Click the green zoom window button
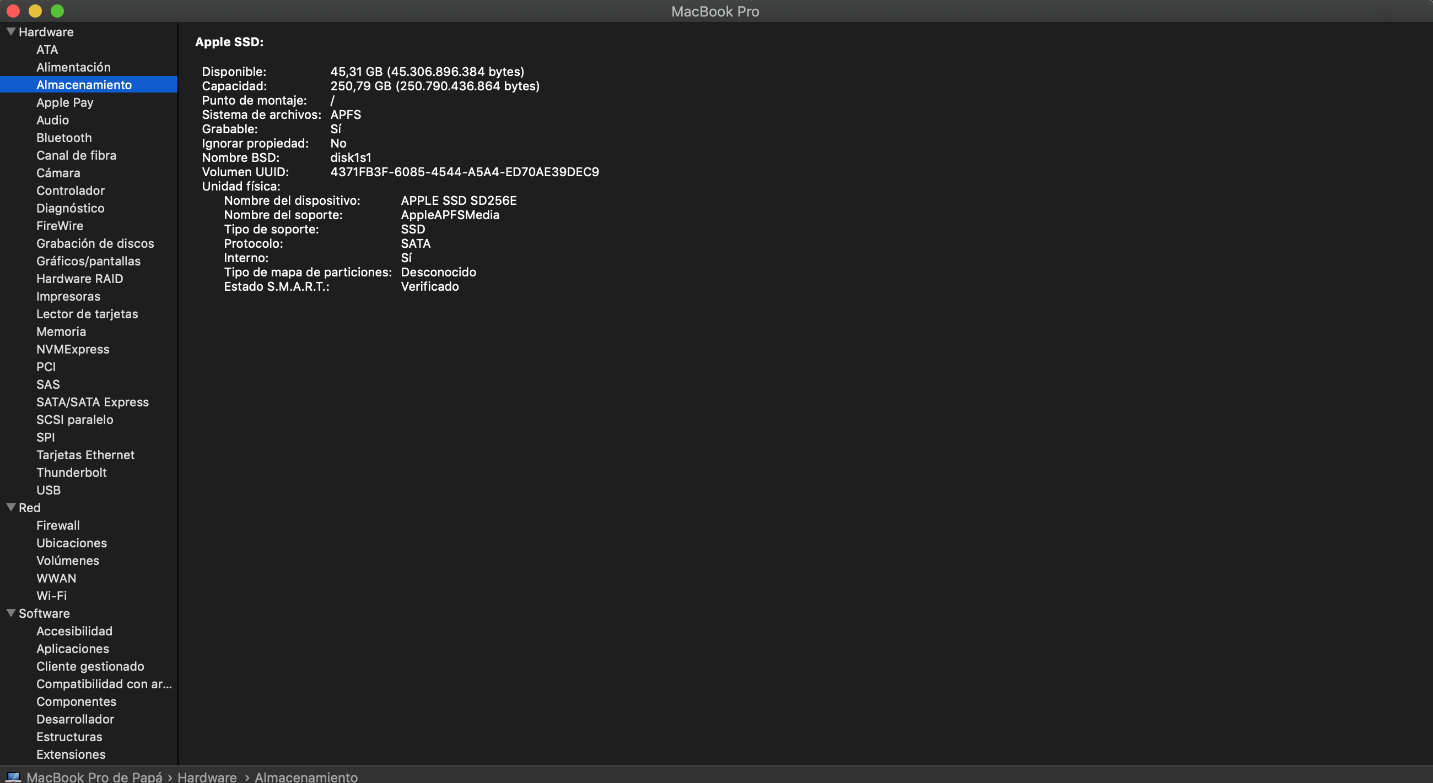The height and width of the screenshot is (783, 1433). tap(57, 11)
